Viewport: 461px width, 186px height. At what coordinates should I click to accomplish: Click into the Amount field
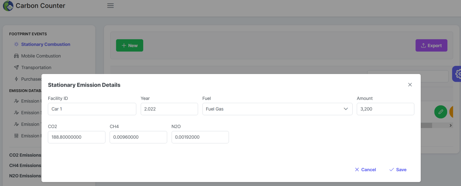[x=385, y=109]
